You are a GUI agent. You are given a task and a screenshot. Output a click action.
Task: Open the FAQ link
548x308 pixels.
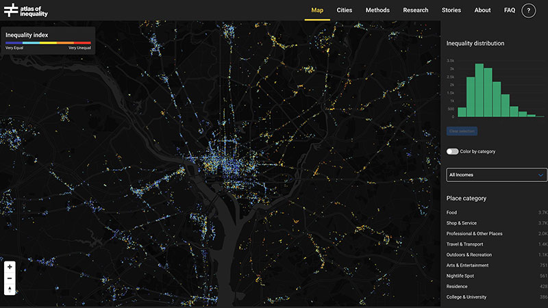[x=509, y=10]
